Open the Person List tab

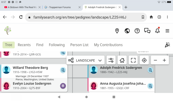tap(79, 45)
